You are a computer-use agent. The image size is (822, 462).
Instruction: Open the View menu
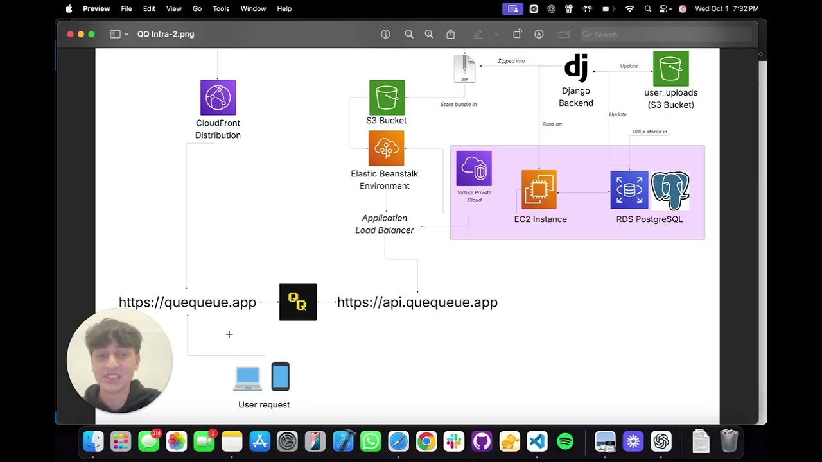coord(174,8)
